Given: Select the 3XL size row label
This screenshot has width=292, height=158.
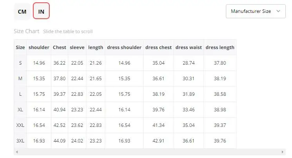Looking at the screenshot, I should click(20, 141).
